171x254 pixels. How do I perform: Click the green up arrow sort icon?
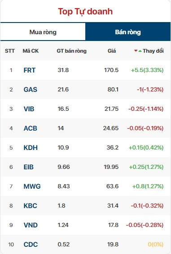click(x=140, y=51)
